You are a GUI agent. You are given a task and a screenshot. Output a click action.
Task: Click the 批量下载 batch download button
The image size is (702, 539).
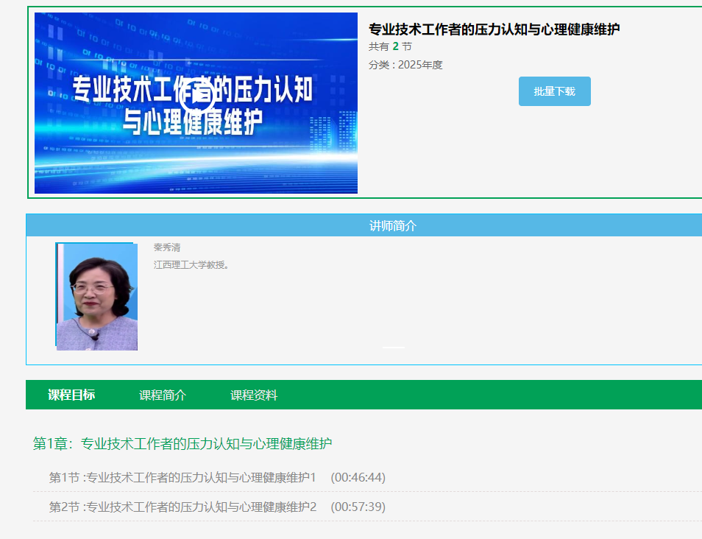554,91
